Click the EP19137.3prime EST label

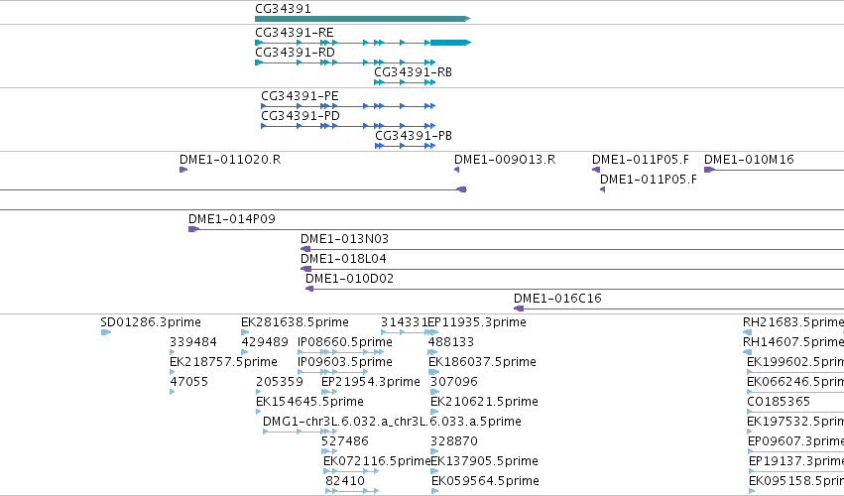click(x=796, y=462)
